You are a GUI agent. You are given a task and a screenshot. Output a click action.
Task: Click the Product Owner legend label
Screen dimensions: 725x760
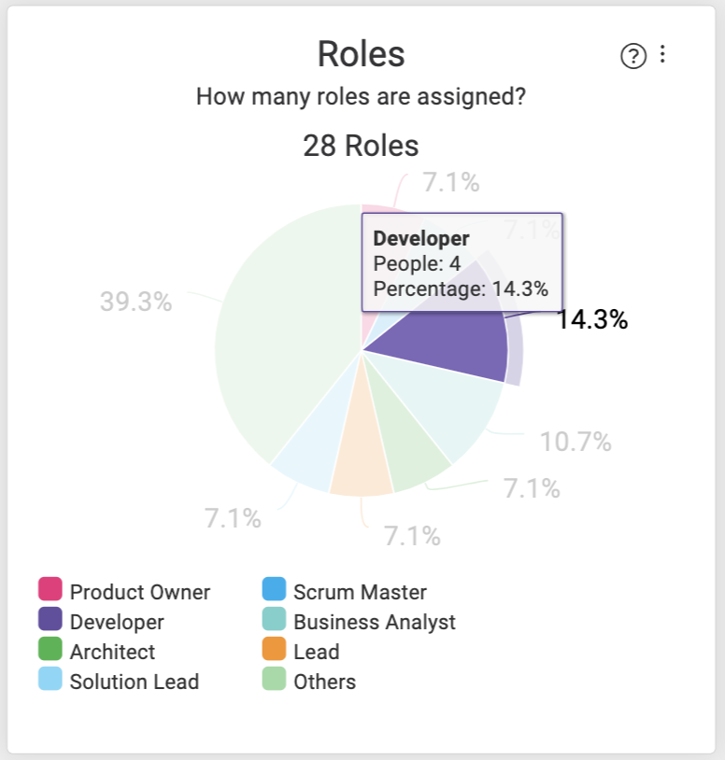pos(139,592)
